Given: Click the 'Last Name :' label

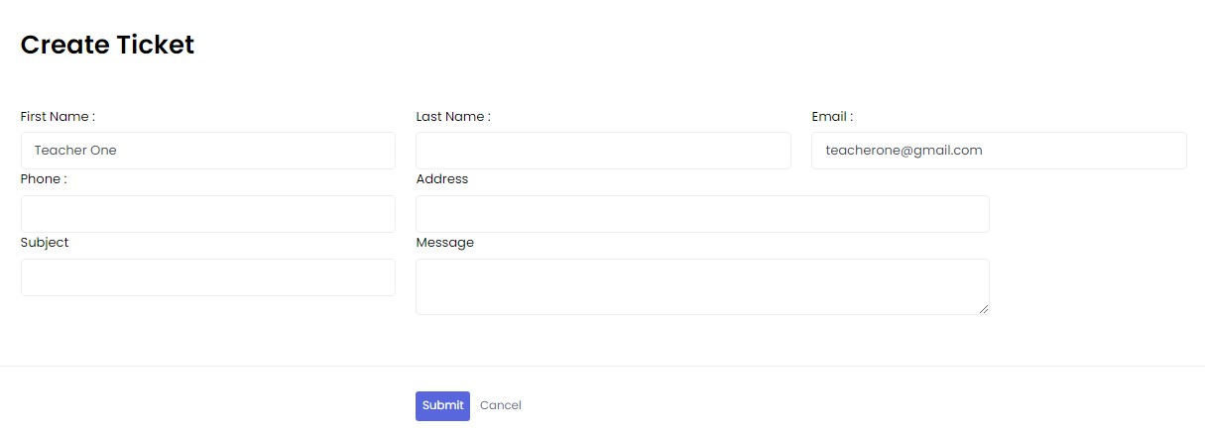Looking at the screenshot, I should click(x=453, y=117).
